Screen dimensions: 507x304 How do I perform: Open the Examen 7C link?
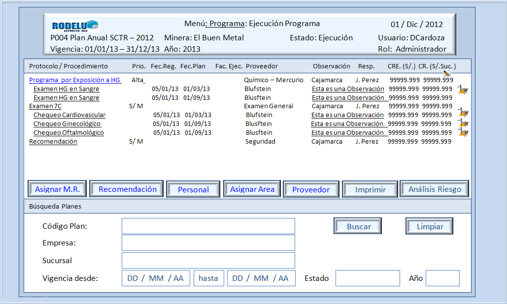(x=45, y=106)
